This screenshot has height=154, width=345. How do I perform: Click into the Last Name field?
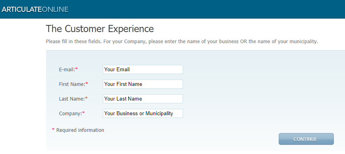tap(143, 99)
